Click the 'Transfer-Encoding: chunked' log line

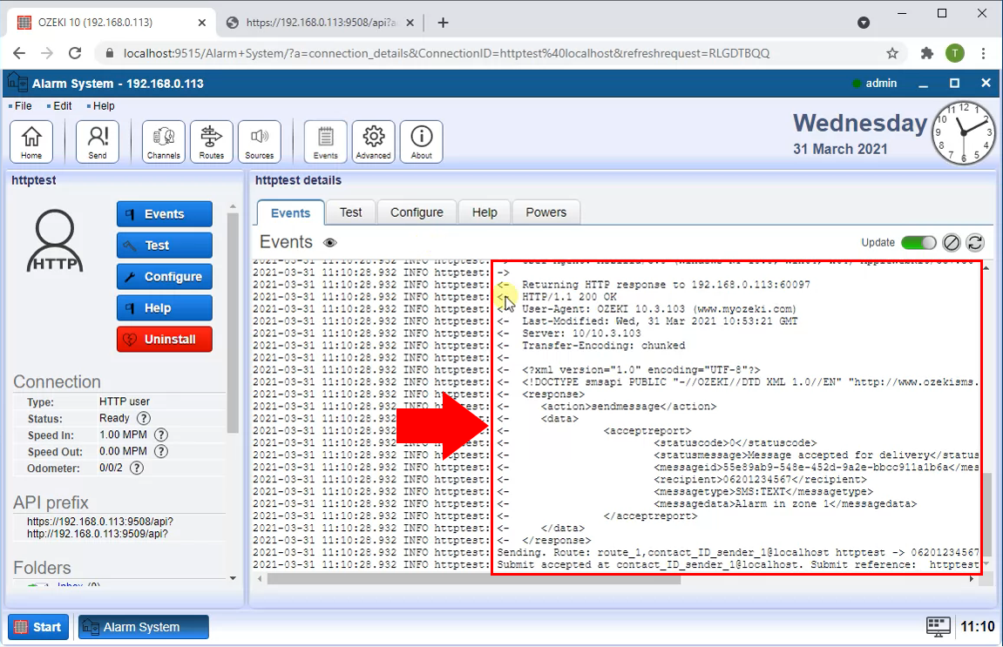(x=603, y=346)
